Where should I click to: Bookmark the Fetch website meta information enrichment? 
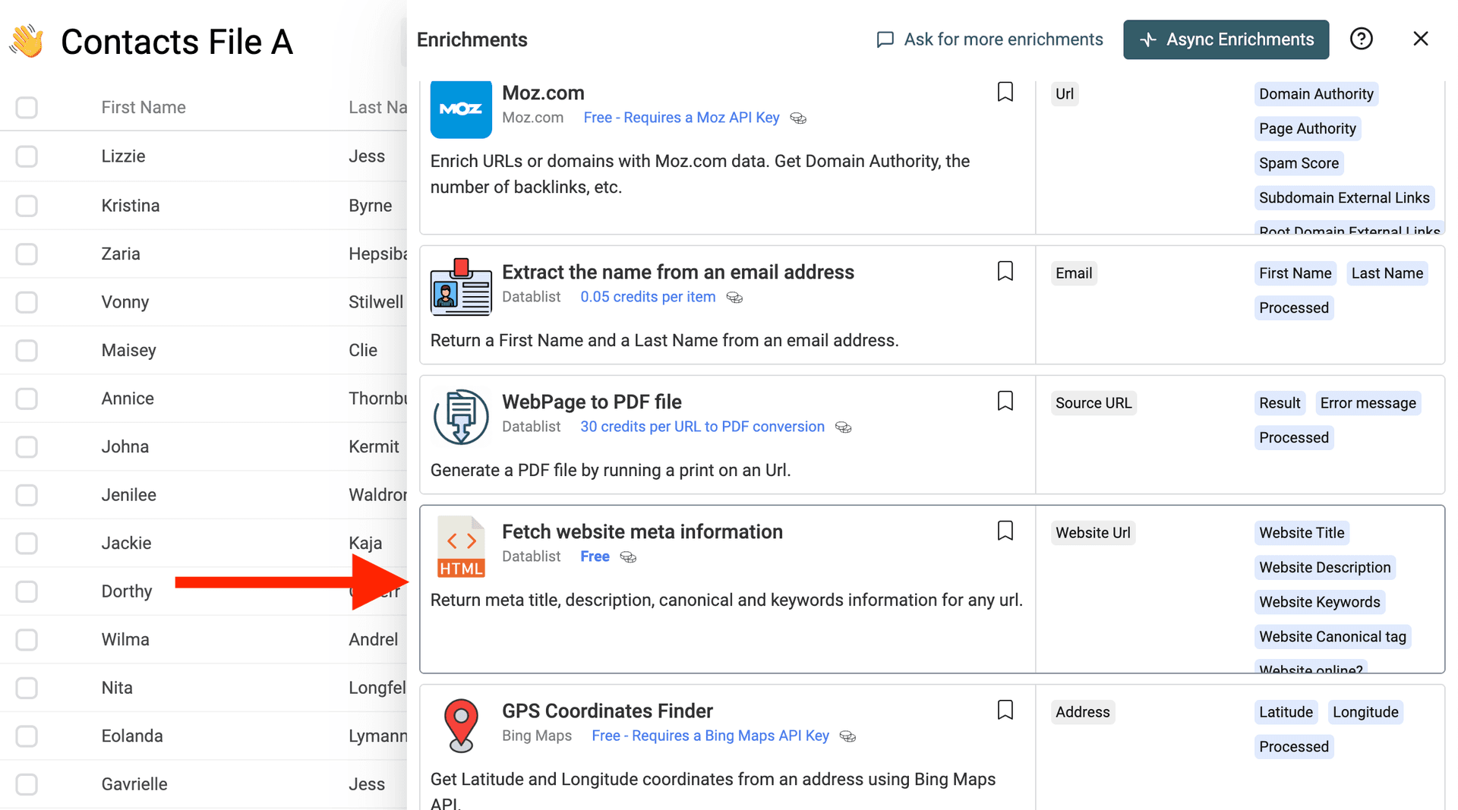(x=1005, y=531)
